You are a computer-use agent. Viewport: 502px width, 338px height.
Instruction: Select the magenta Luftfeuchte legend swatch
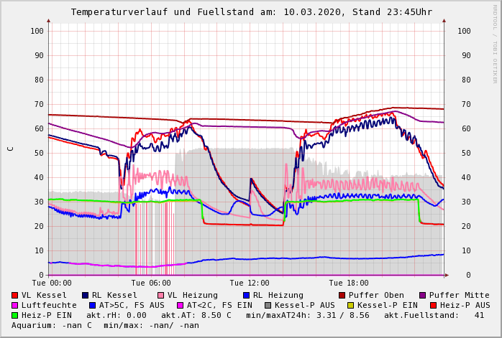(15, 305)
